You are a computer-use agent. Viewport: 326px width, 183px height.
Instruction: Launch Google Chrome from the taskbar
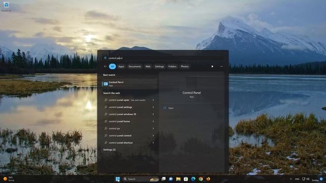[x=201, y=179]
